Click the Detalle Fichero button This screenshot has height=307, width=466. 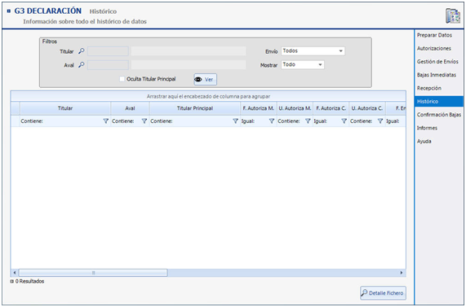(383, 293)
